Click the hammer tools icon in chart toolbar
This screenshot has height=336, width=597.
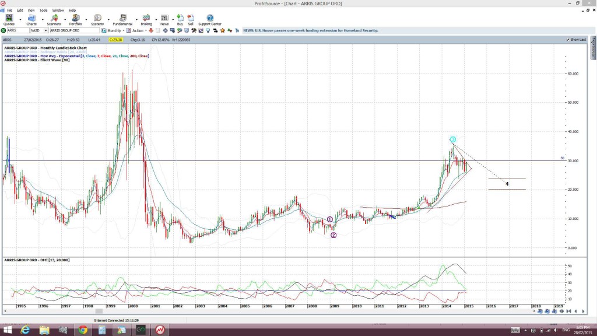click(194, 30)
